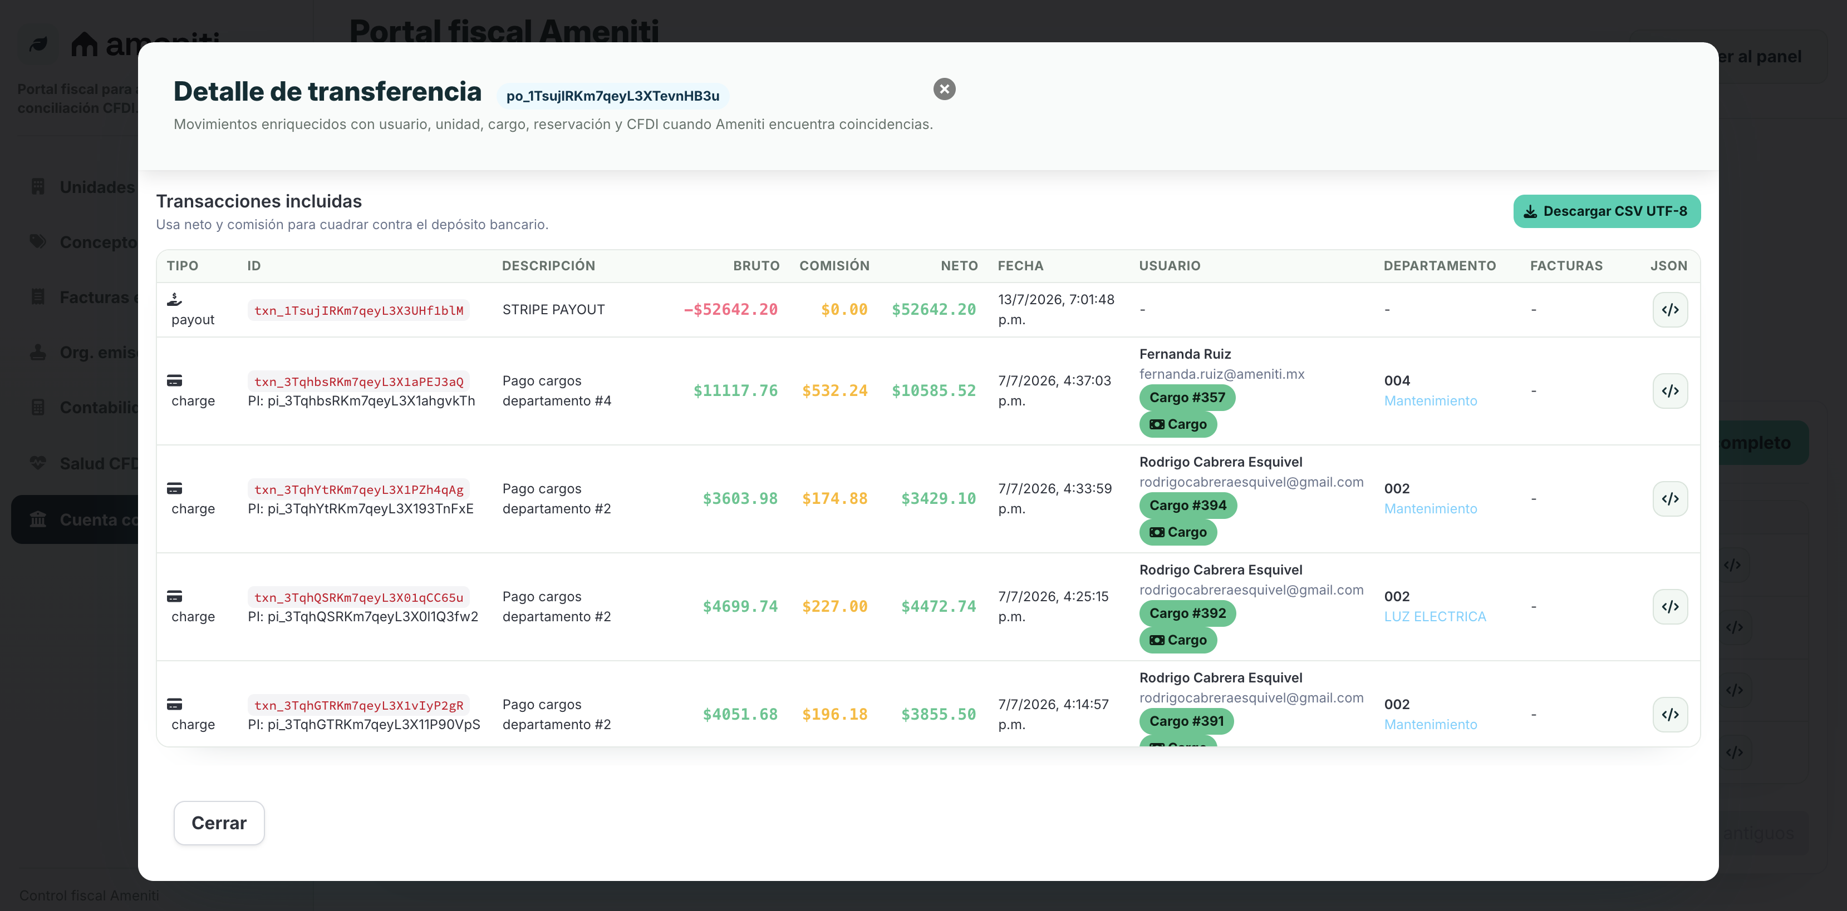Viewport: 1847px width, 911px height.
Task: Open the Cargo #394 badge
Action: pyautogui.click(x=1187, y=506)
